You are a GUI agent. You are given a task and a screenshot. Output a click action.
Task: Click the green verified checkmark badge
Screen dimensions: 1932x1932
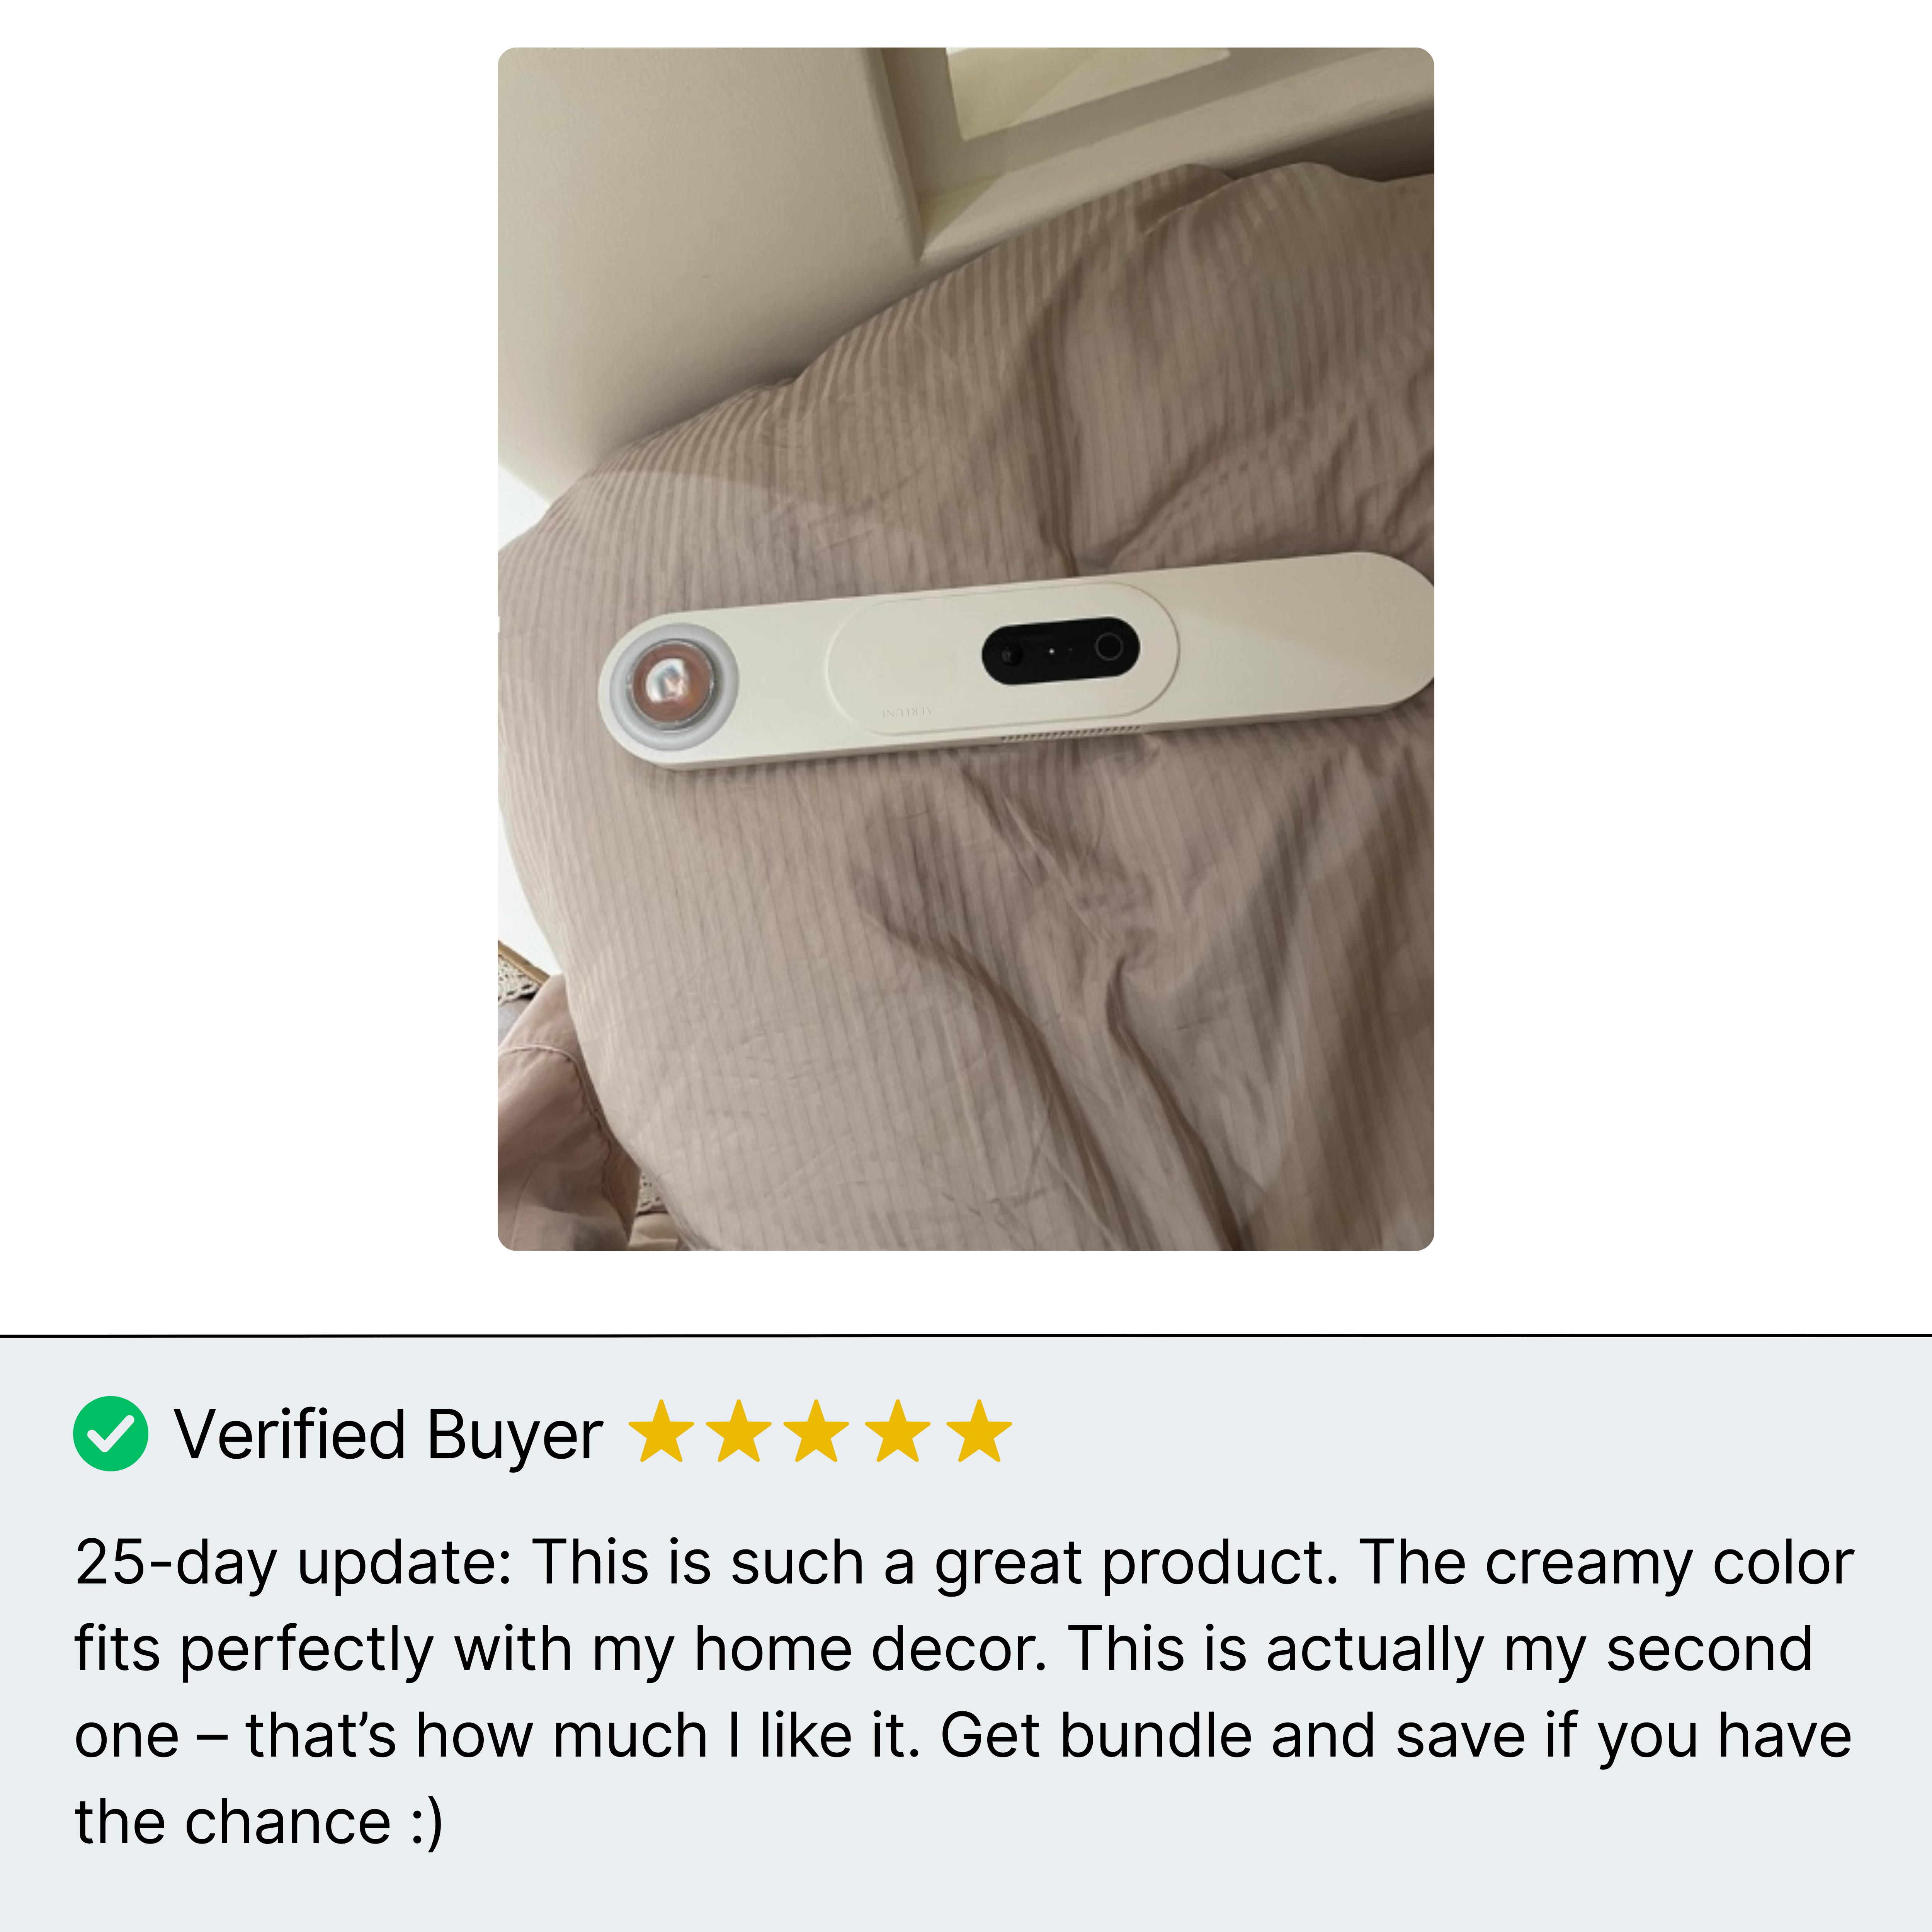click(111, 1433)
